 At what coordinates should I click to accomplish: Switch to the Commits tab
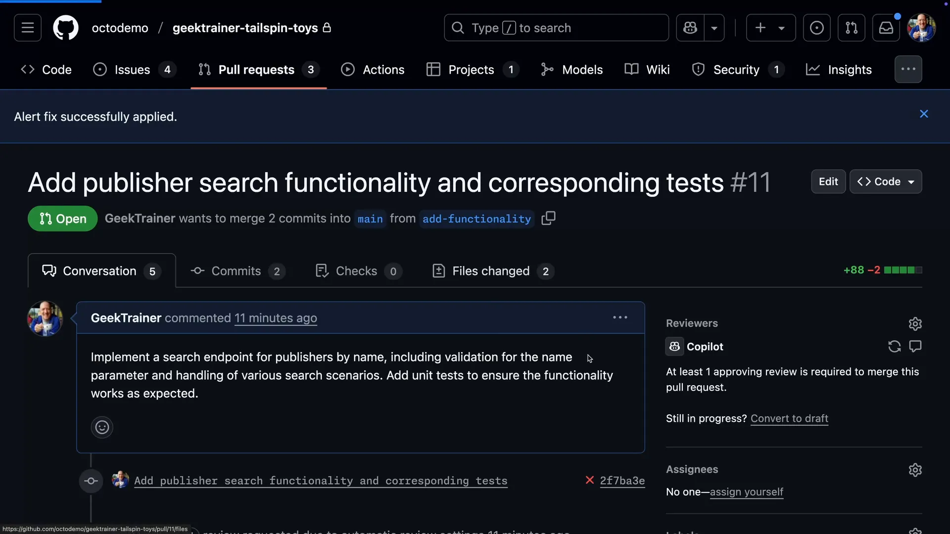tap(238, 271)
